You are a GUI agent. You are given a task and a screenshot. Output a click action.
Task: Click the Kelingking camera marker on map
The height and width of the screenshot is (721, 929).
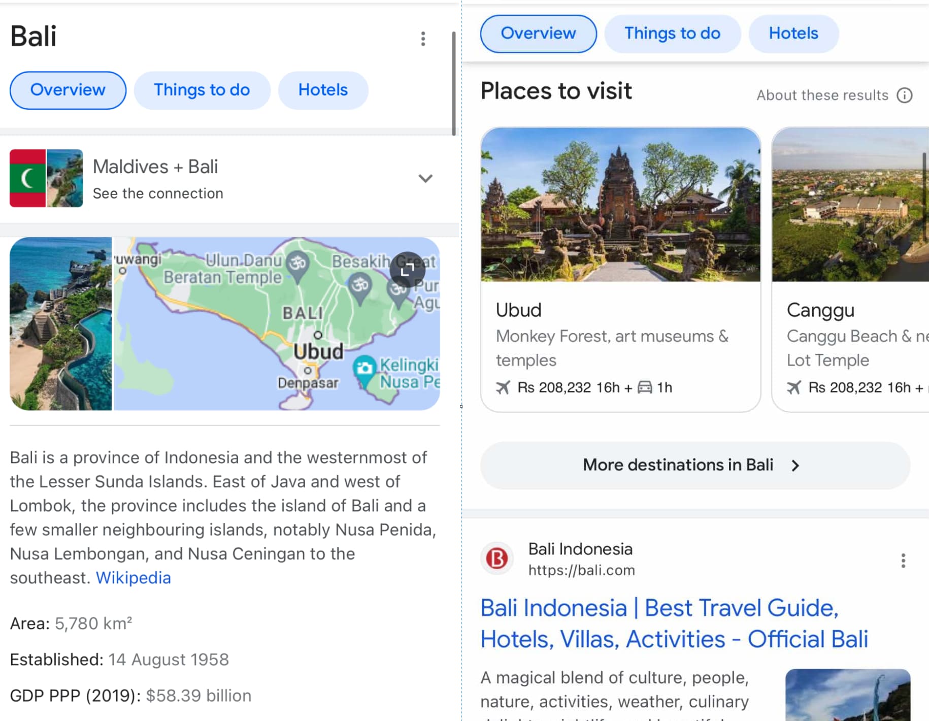click(364, 368)
